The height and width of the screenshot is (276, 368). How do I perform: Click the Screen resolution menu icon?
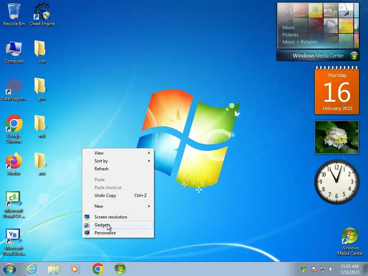pyautogui.click(x=87, y=217)
